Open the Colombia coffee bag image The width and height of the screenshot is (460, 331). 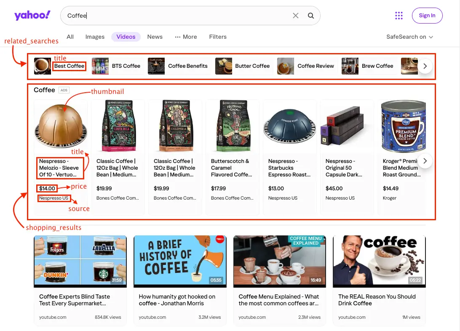click(x=175, y=126)
